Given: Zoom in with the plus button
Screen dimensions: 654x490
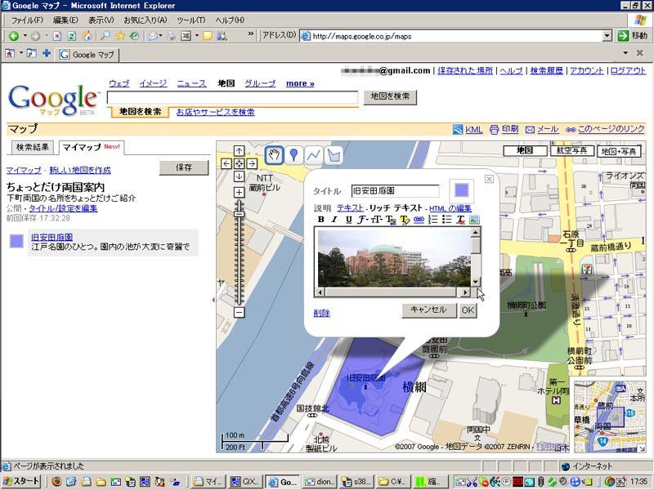Looking at the screenshot, I should tap(239, 192).
